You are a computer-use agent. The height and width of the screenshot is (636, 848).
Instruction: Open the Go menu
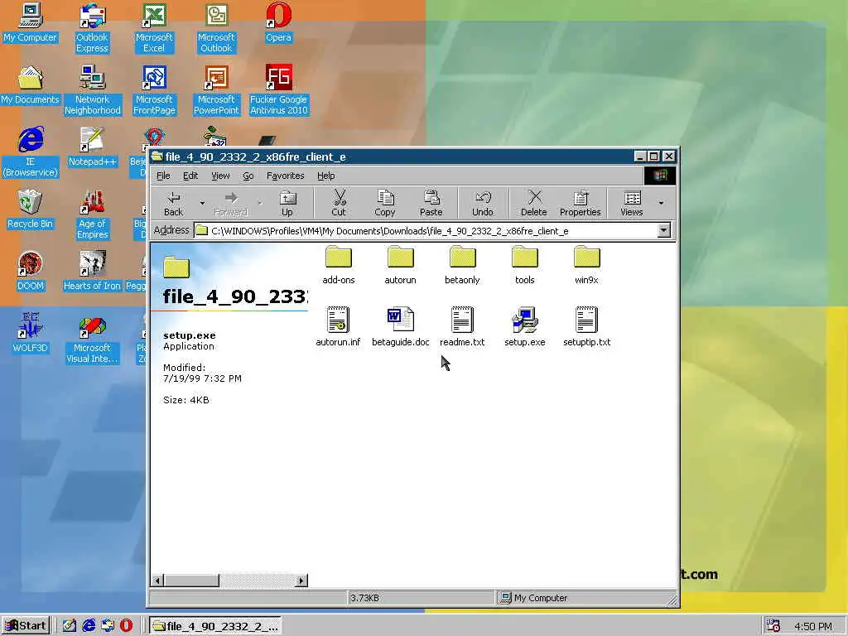click(248, 176)
